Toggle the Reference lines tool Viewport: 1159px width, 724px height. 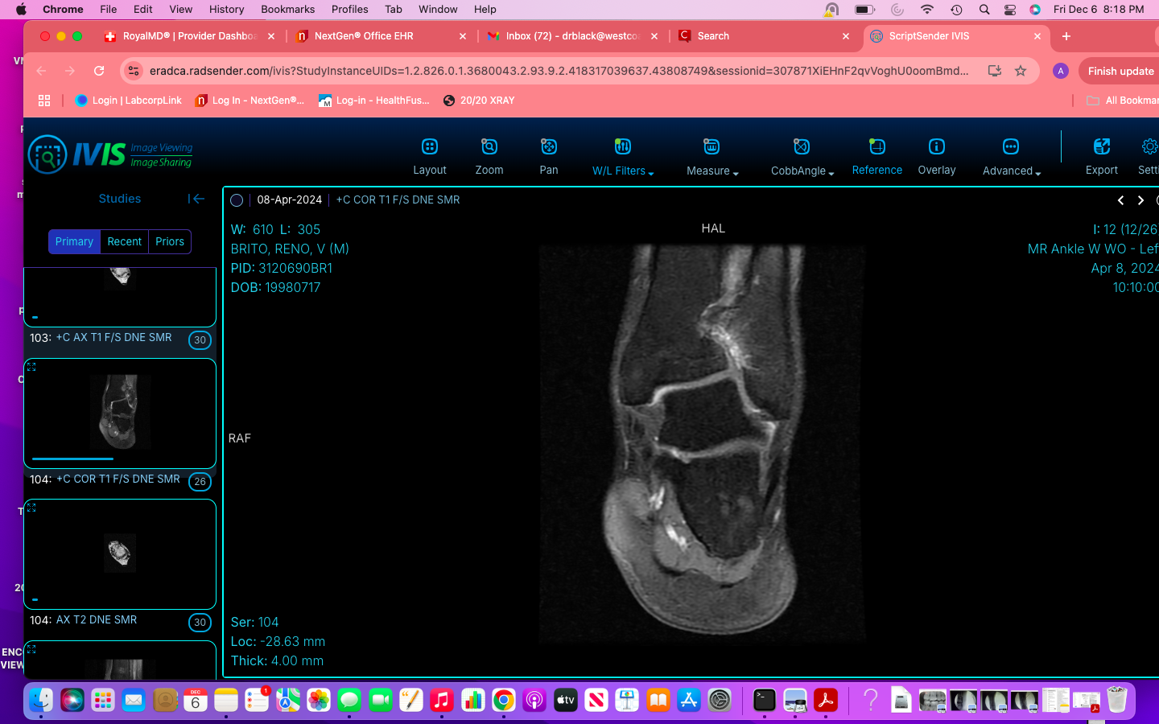coord(876,147)
